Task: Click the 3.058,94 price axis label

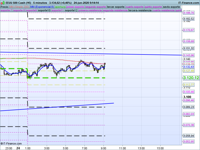Action: point(188,136)
